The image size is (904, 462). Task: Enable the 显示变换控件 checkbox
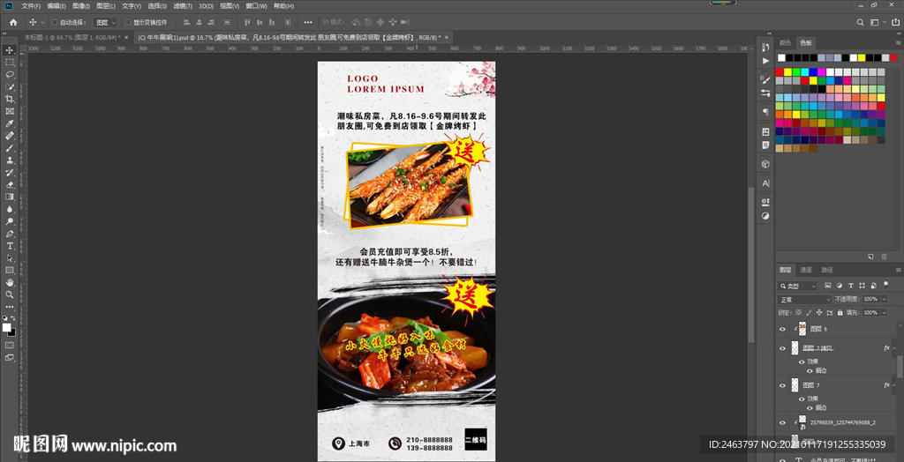128,22
